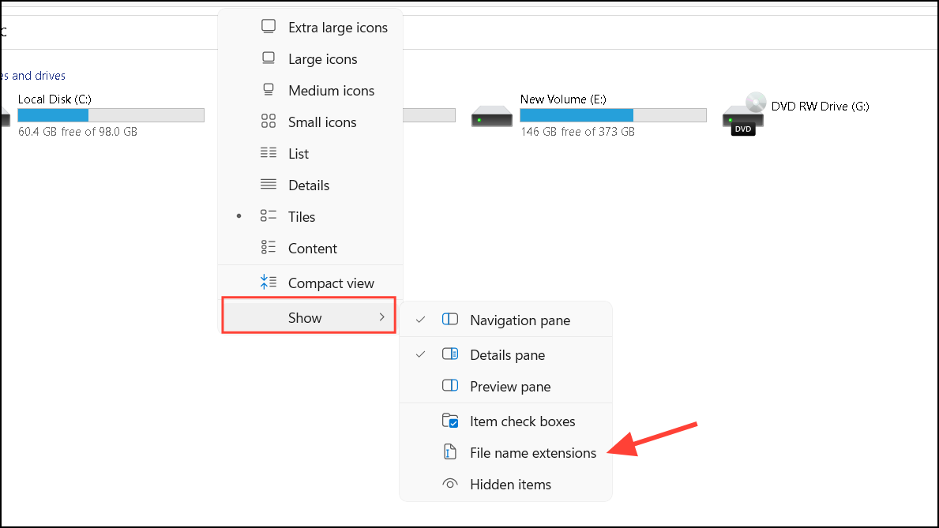The image size is (939, 528).
Task: Enable Compact view mode
Action: pyautogui.click(x=330, y=282)
